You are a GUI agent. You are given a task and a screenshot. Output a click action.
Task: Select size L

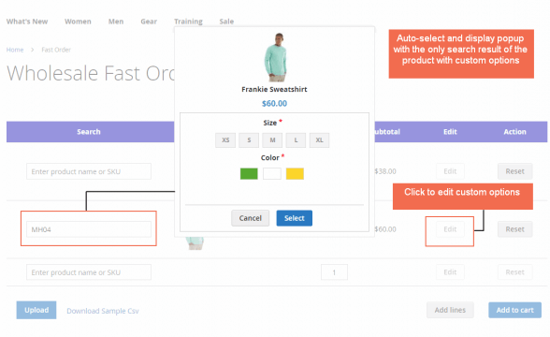tap(296, 140)
